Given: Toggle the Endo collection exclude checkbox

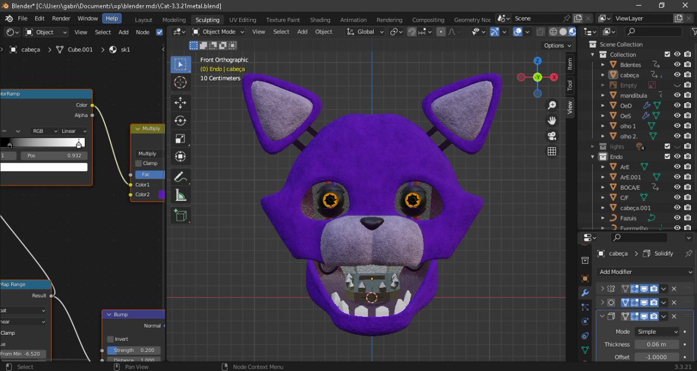Looking at the screenshot, I should pos(667,156).
